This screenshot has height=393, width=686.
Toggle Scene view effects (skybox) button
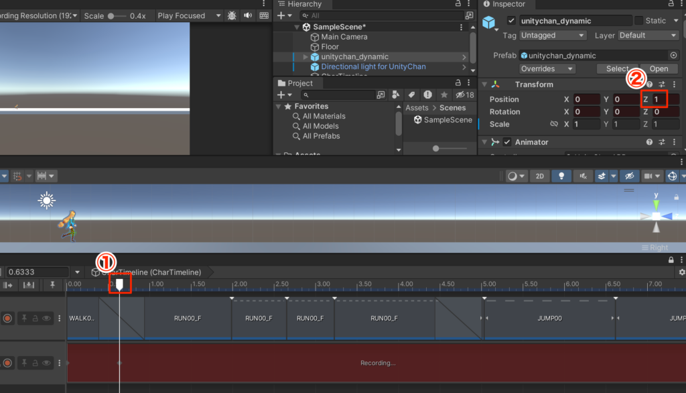[602, 176]
